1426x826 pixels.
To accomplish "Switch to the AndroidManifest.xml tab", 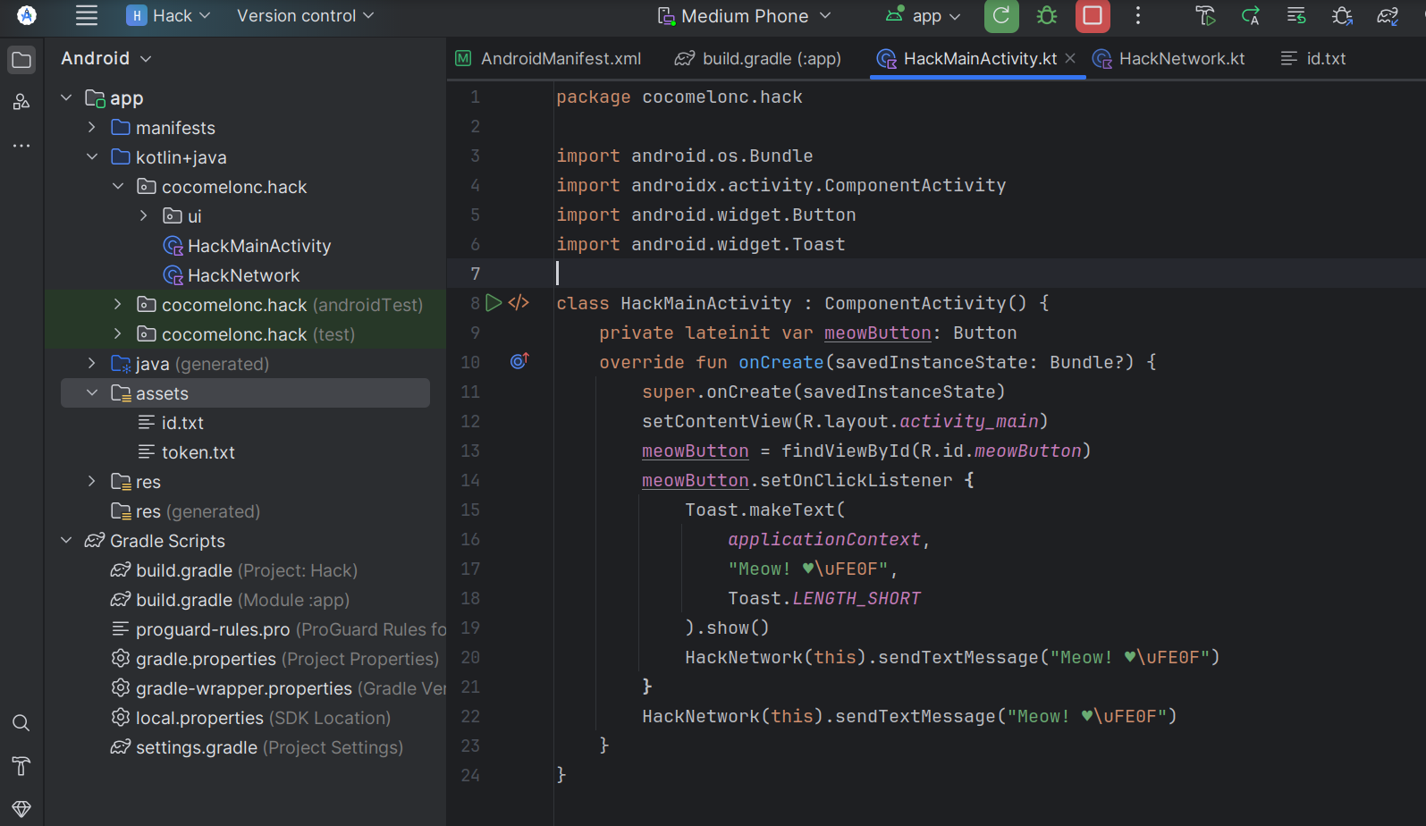I will 548,58.
